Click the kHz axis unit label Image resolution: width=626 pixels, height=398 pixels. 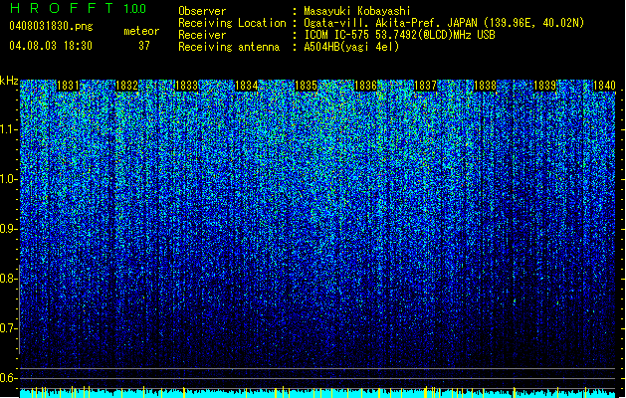pyautogui.click(x=9, y=81)
